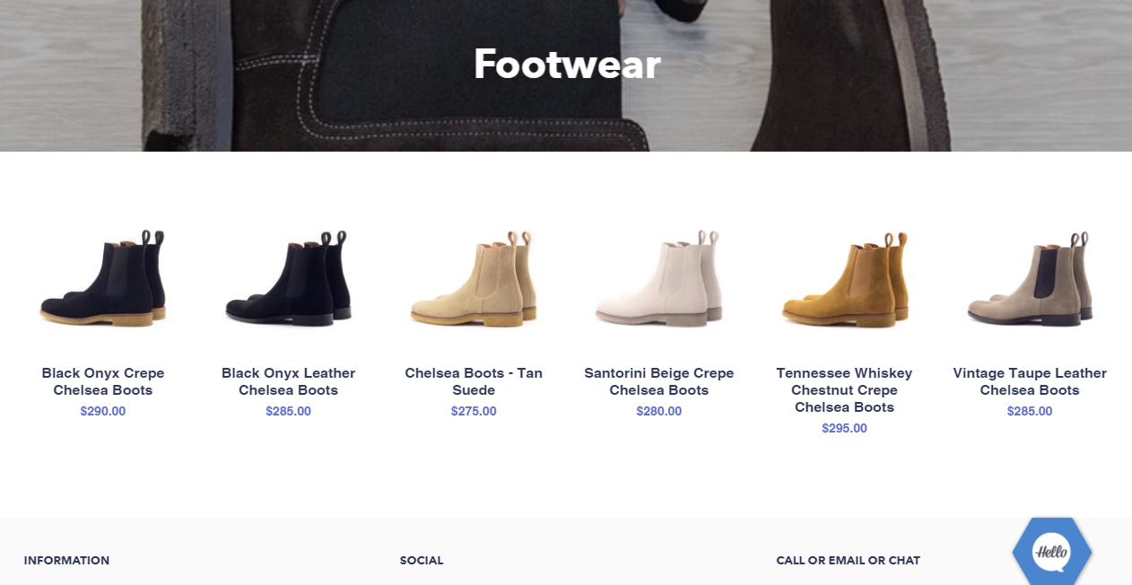Click the Footwear banner heading

coord(567,64)
